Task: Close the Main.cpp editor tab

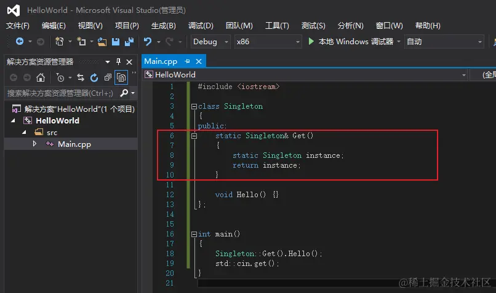Action: point(199,61)
